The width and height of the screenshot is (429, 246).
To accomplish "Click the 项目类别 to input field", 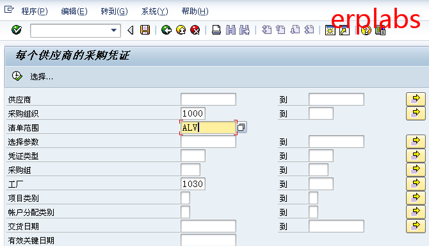I will (x=313, y=198).
